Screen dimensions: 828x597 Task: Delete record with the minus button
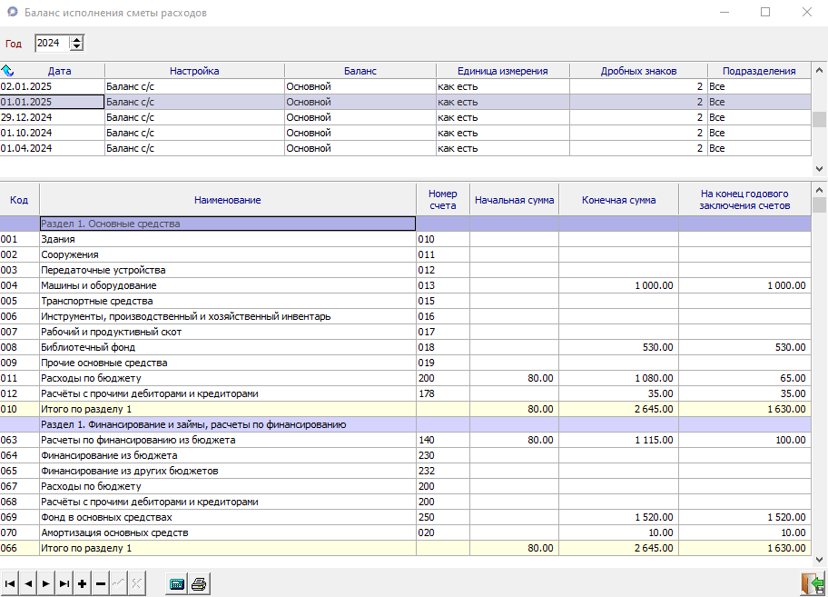click(101, 583)
